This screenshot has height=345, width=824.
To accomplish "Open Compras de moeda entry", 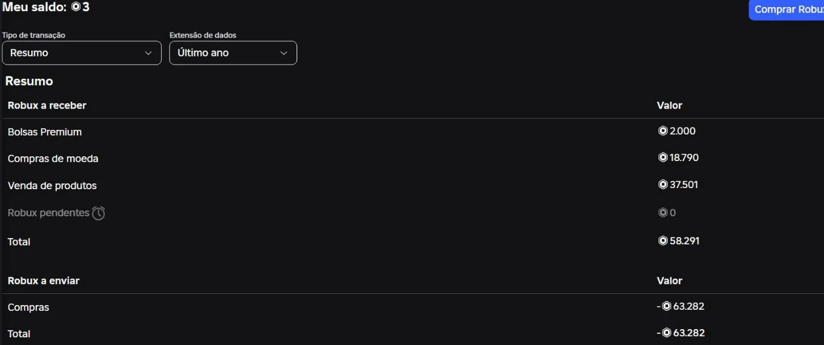I will point(53,159).
